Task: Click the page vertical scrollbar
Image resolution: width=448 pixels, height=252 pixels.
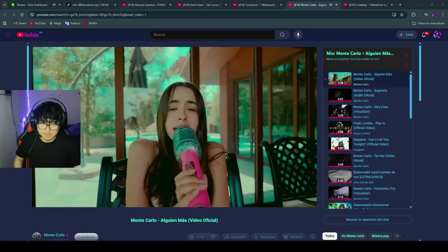Action: [x=420, y=73]
